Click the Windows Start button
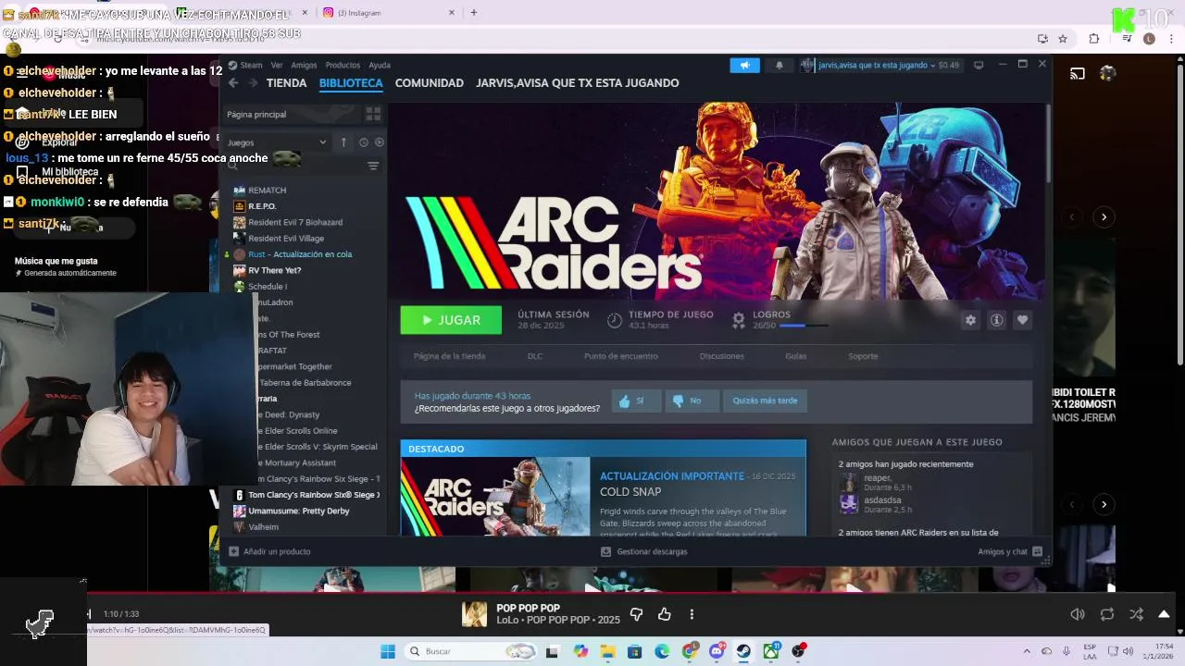Screen dimensions: 1185x666 point(388,651)
